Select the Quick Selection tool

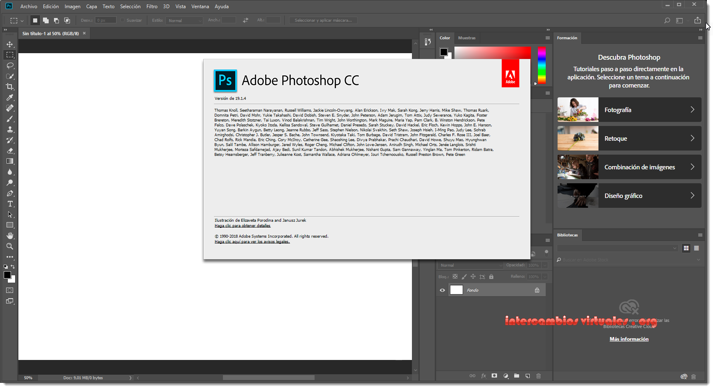tap(10, 76)
